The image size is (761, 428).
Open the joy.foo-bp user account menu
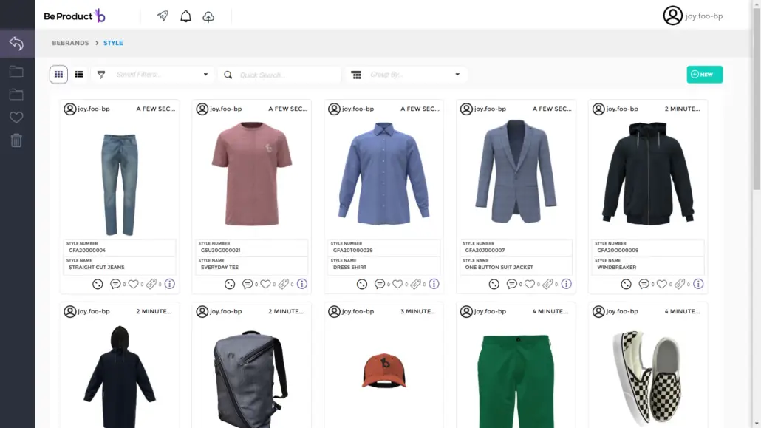(692, 16)
